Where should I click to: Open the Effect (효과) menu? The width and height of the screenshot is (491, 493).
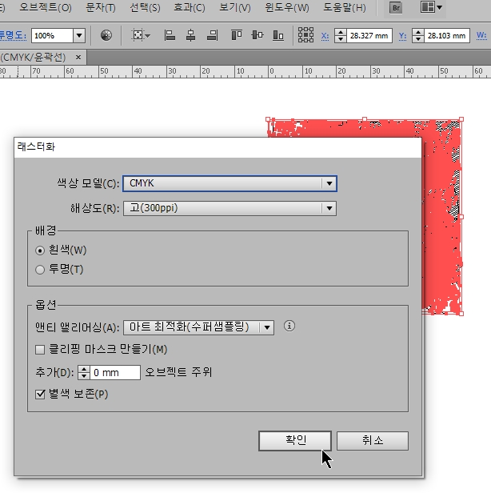tap(189, 7)
